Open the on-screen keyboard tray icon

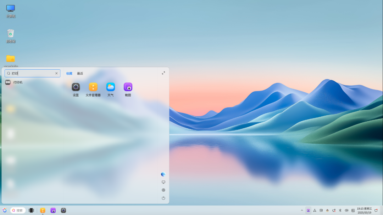coord(321,210)
